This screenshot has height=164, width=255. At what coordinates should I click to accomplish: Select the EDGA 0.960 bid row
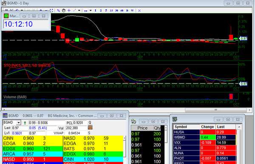(33, 144)
